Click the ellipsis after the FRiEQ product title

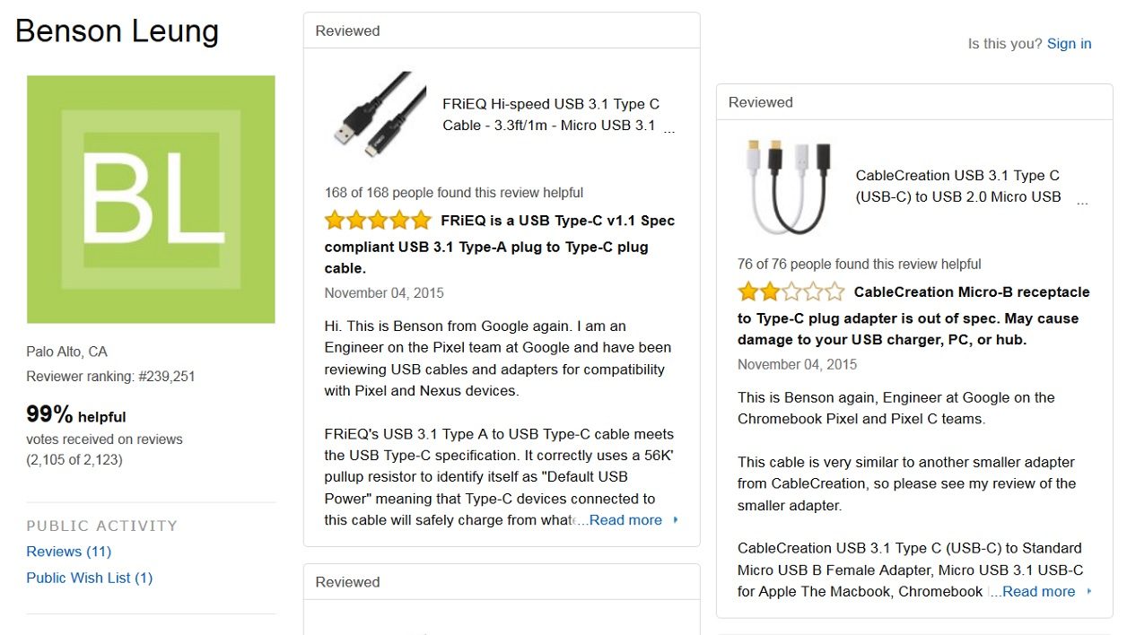pos(668,128)
